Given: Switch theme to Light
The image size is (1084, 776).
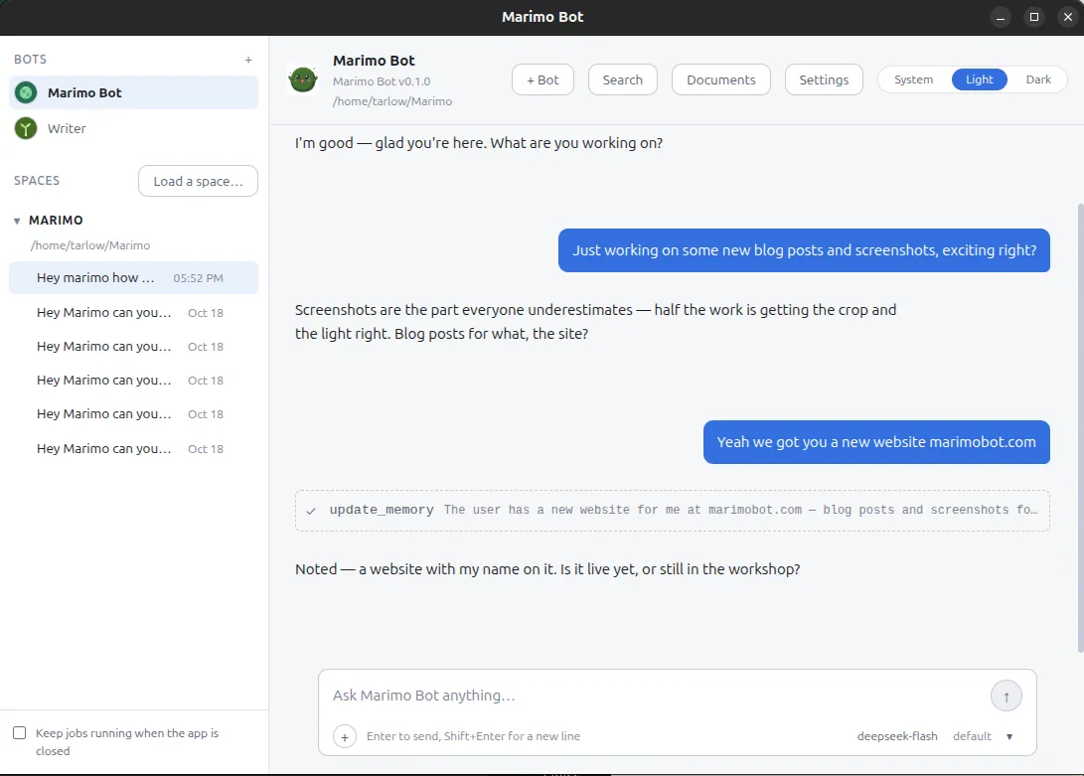Looking at the screenshot, I should pos(979,79).
